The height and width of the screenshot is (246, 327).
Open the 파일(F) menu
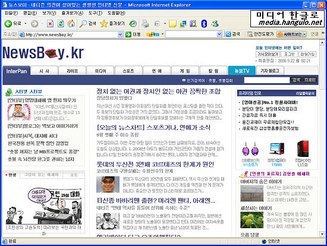coord(11,13)
